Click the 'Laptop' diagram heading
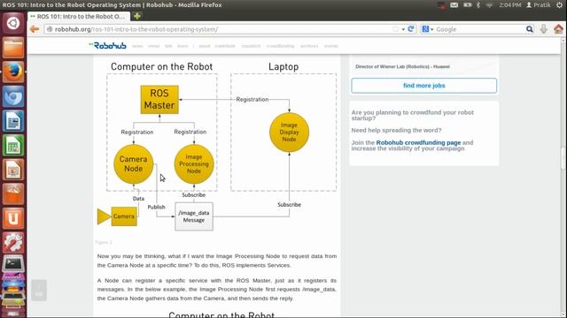Screen dimensions: 567x318 [x=283, y=67]
